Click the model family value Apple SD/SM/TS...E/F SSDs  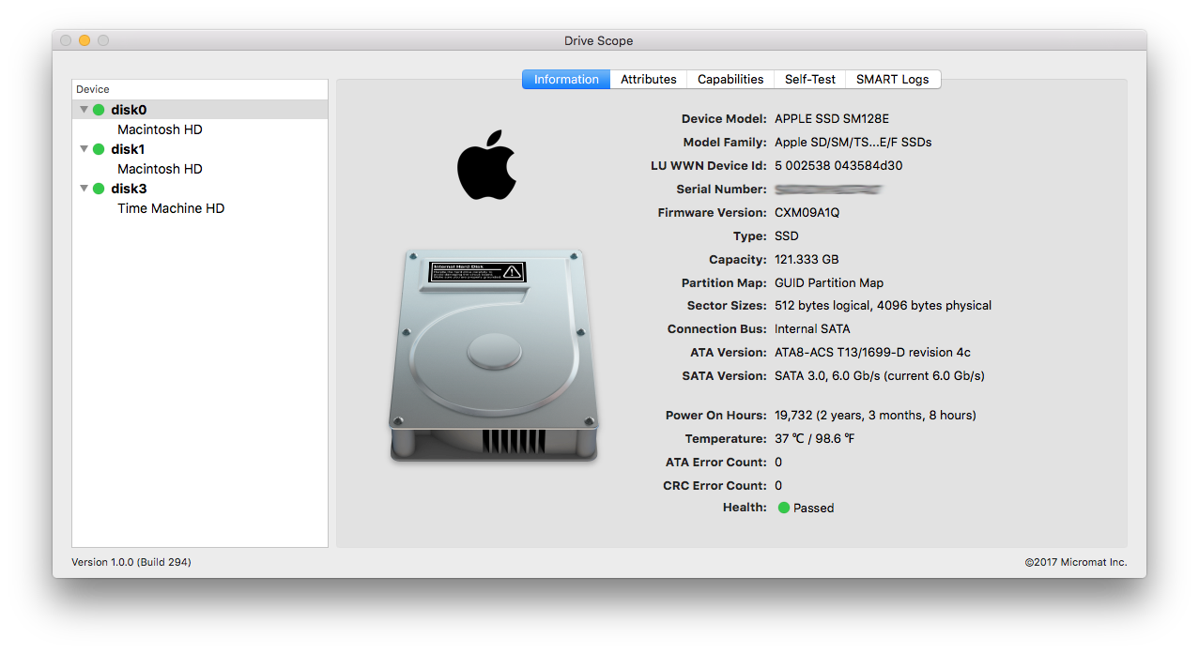[853, 143]
